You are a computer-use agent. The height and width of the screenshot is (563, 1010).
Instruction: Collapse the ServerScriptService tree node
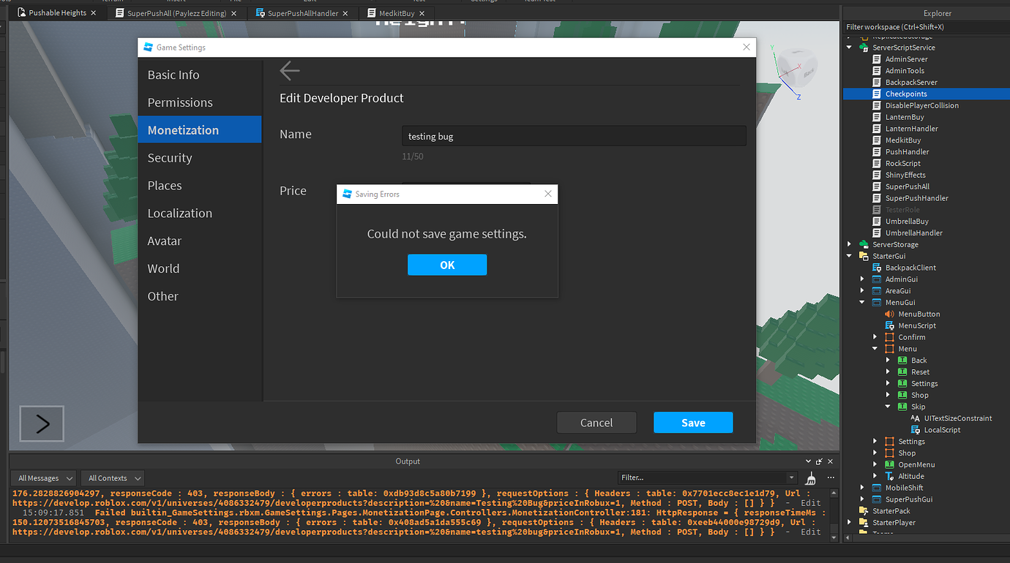click(850, 48)
